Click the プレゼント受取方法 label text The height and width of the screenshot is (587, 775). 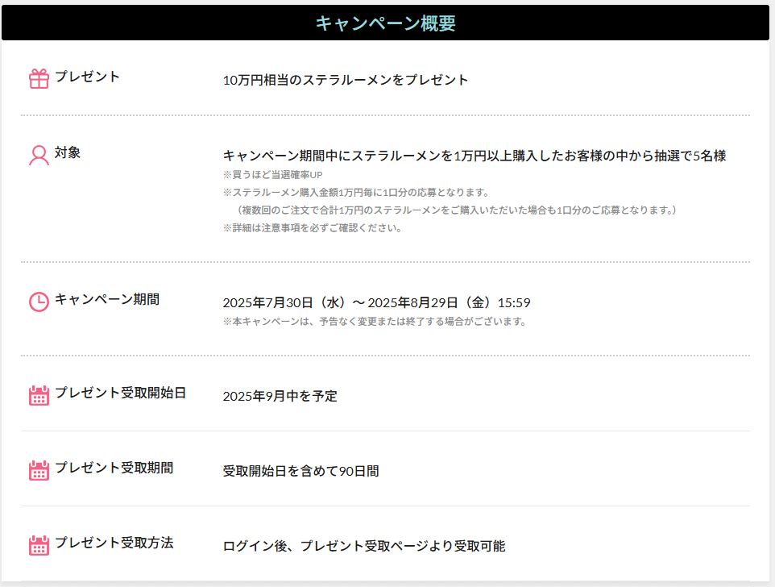tap(114, 543)
